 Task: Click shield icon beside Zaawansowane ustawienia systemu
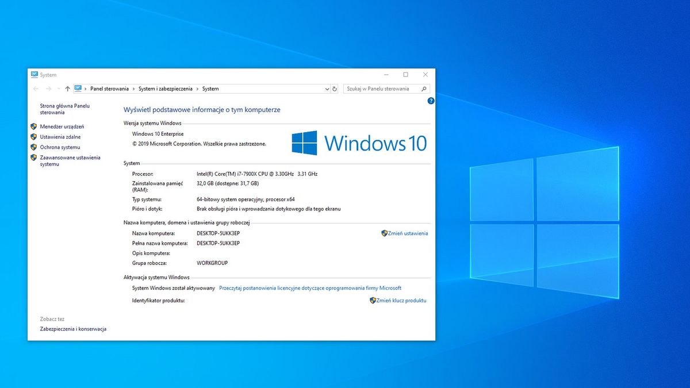pyautogui.click(x=34, y=157)
